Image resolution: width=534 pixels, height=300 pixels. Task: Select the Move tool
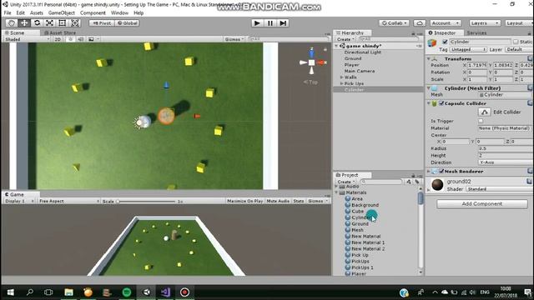(24, 22)
